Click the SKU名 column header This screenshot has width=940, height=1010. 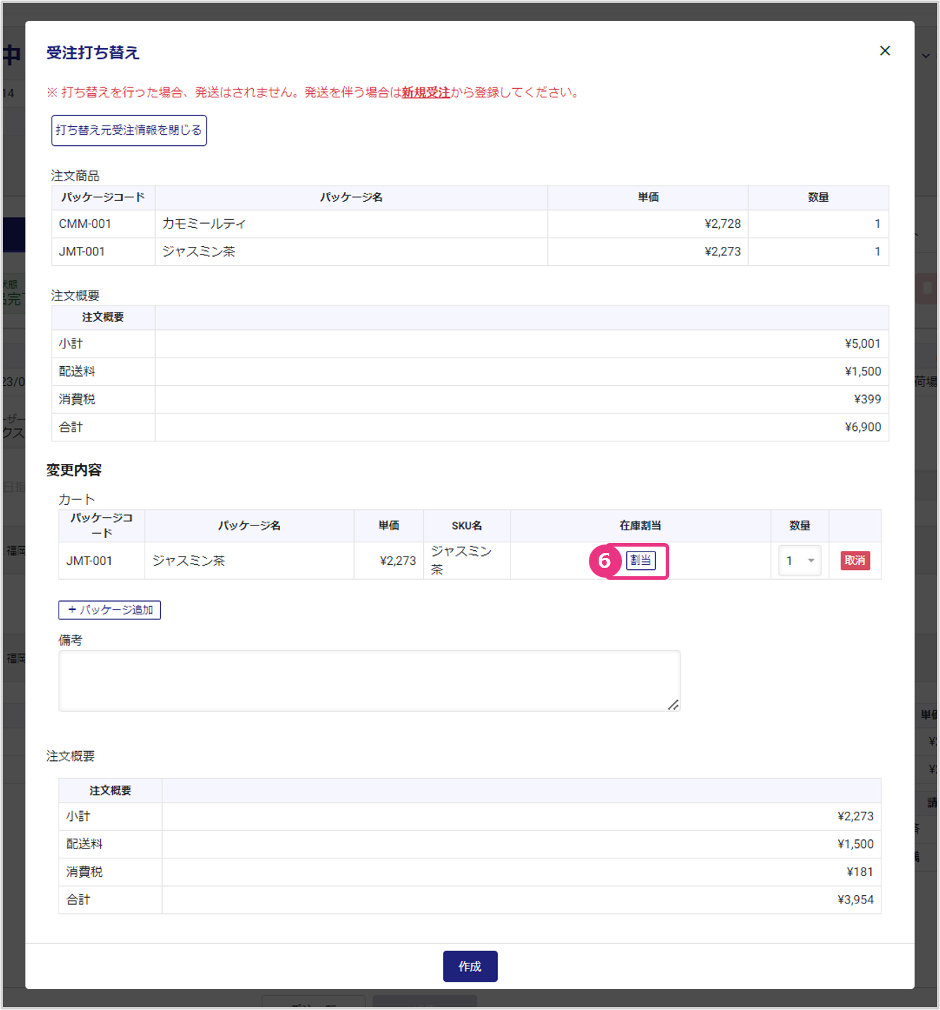click(466, 526)
